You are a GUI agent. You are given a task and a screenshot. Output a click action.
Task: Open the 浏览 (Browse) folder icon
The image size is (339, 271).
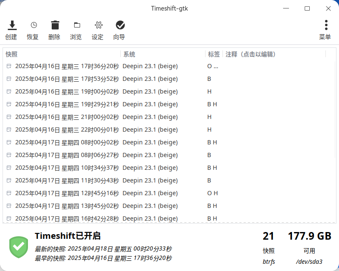click(77, 25)
